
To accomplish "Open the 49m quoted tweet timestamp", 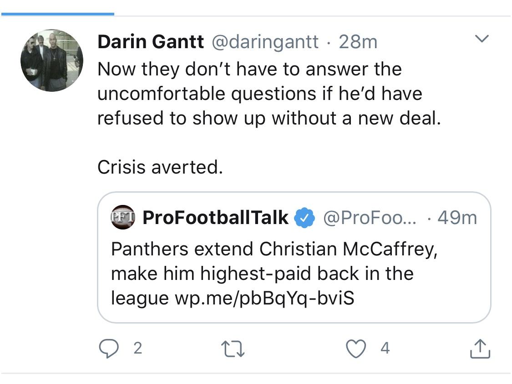I will click(457, 218).
